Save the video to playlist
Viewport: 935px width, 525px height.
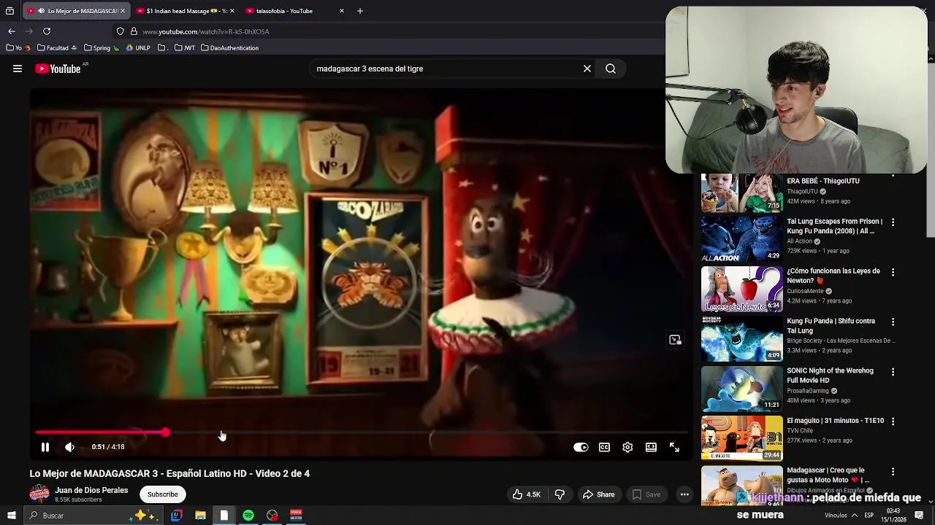point(646,494)
